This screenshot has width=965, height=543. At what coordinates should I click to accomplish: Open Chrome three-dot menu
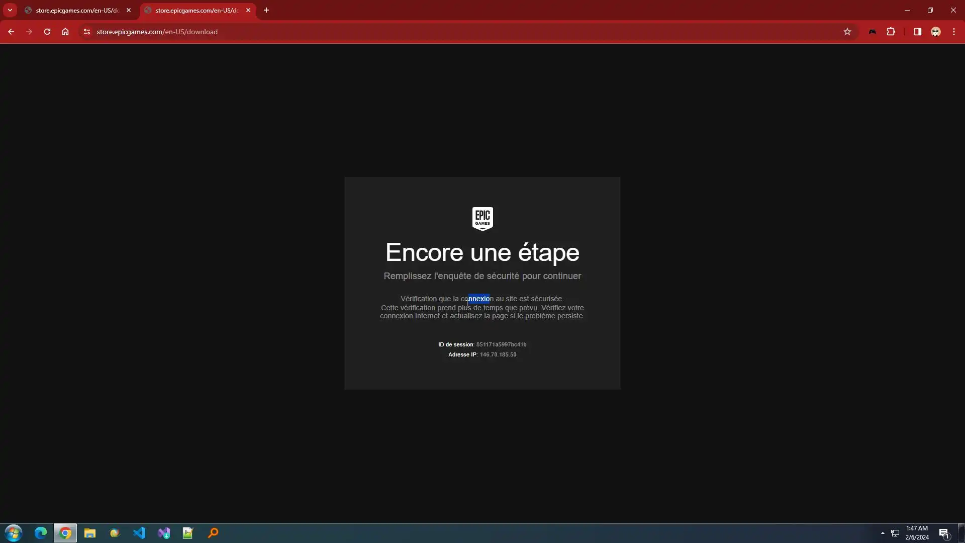pyautogui.click(x=954, y=32)
